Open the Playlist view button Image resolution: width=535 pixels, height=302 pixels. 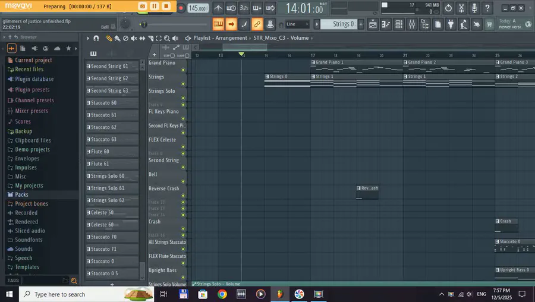click(373, 24)
